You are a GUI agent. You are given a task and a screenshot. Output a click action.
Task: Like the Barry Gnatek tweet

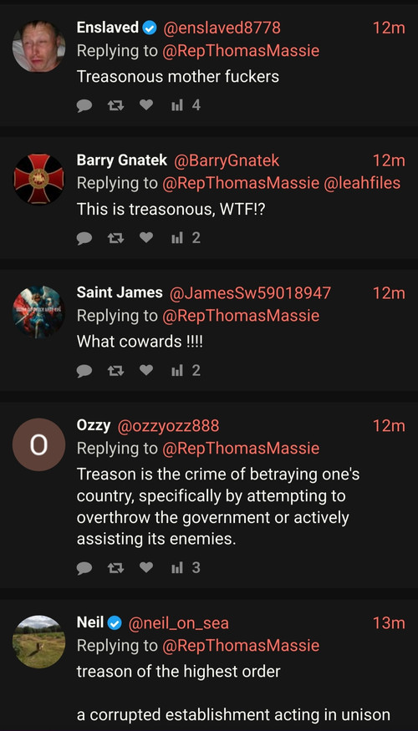[146, 238]
